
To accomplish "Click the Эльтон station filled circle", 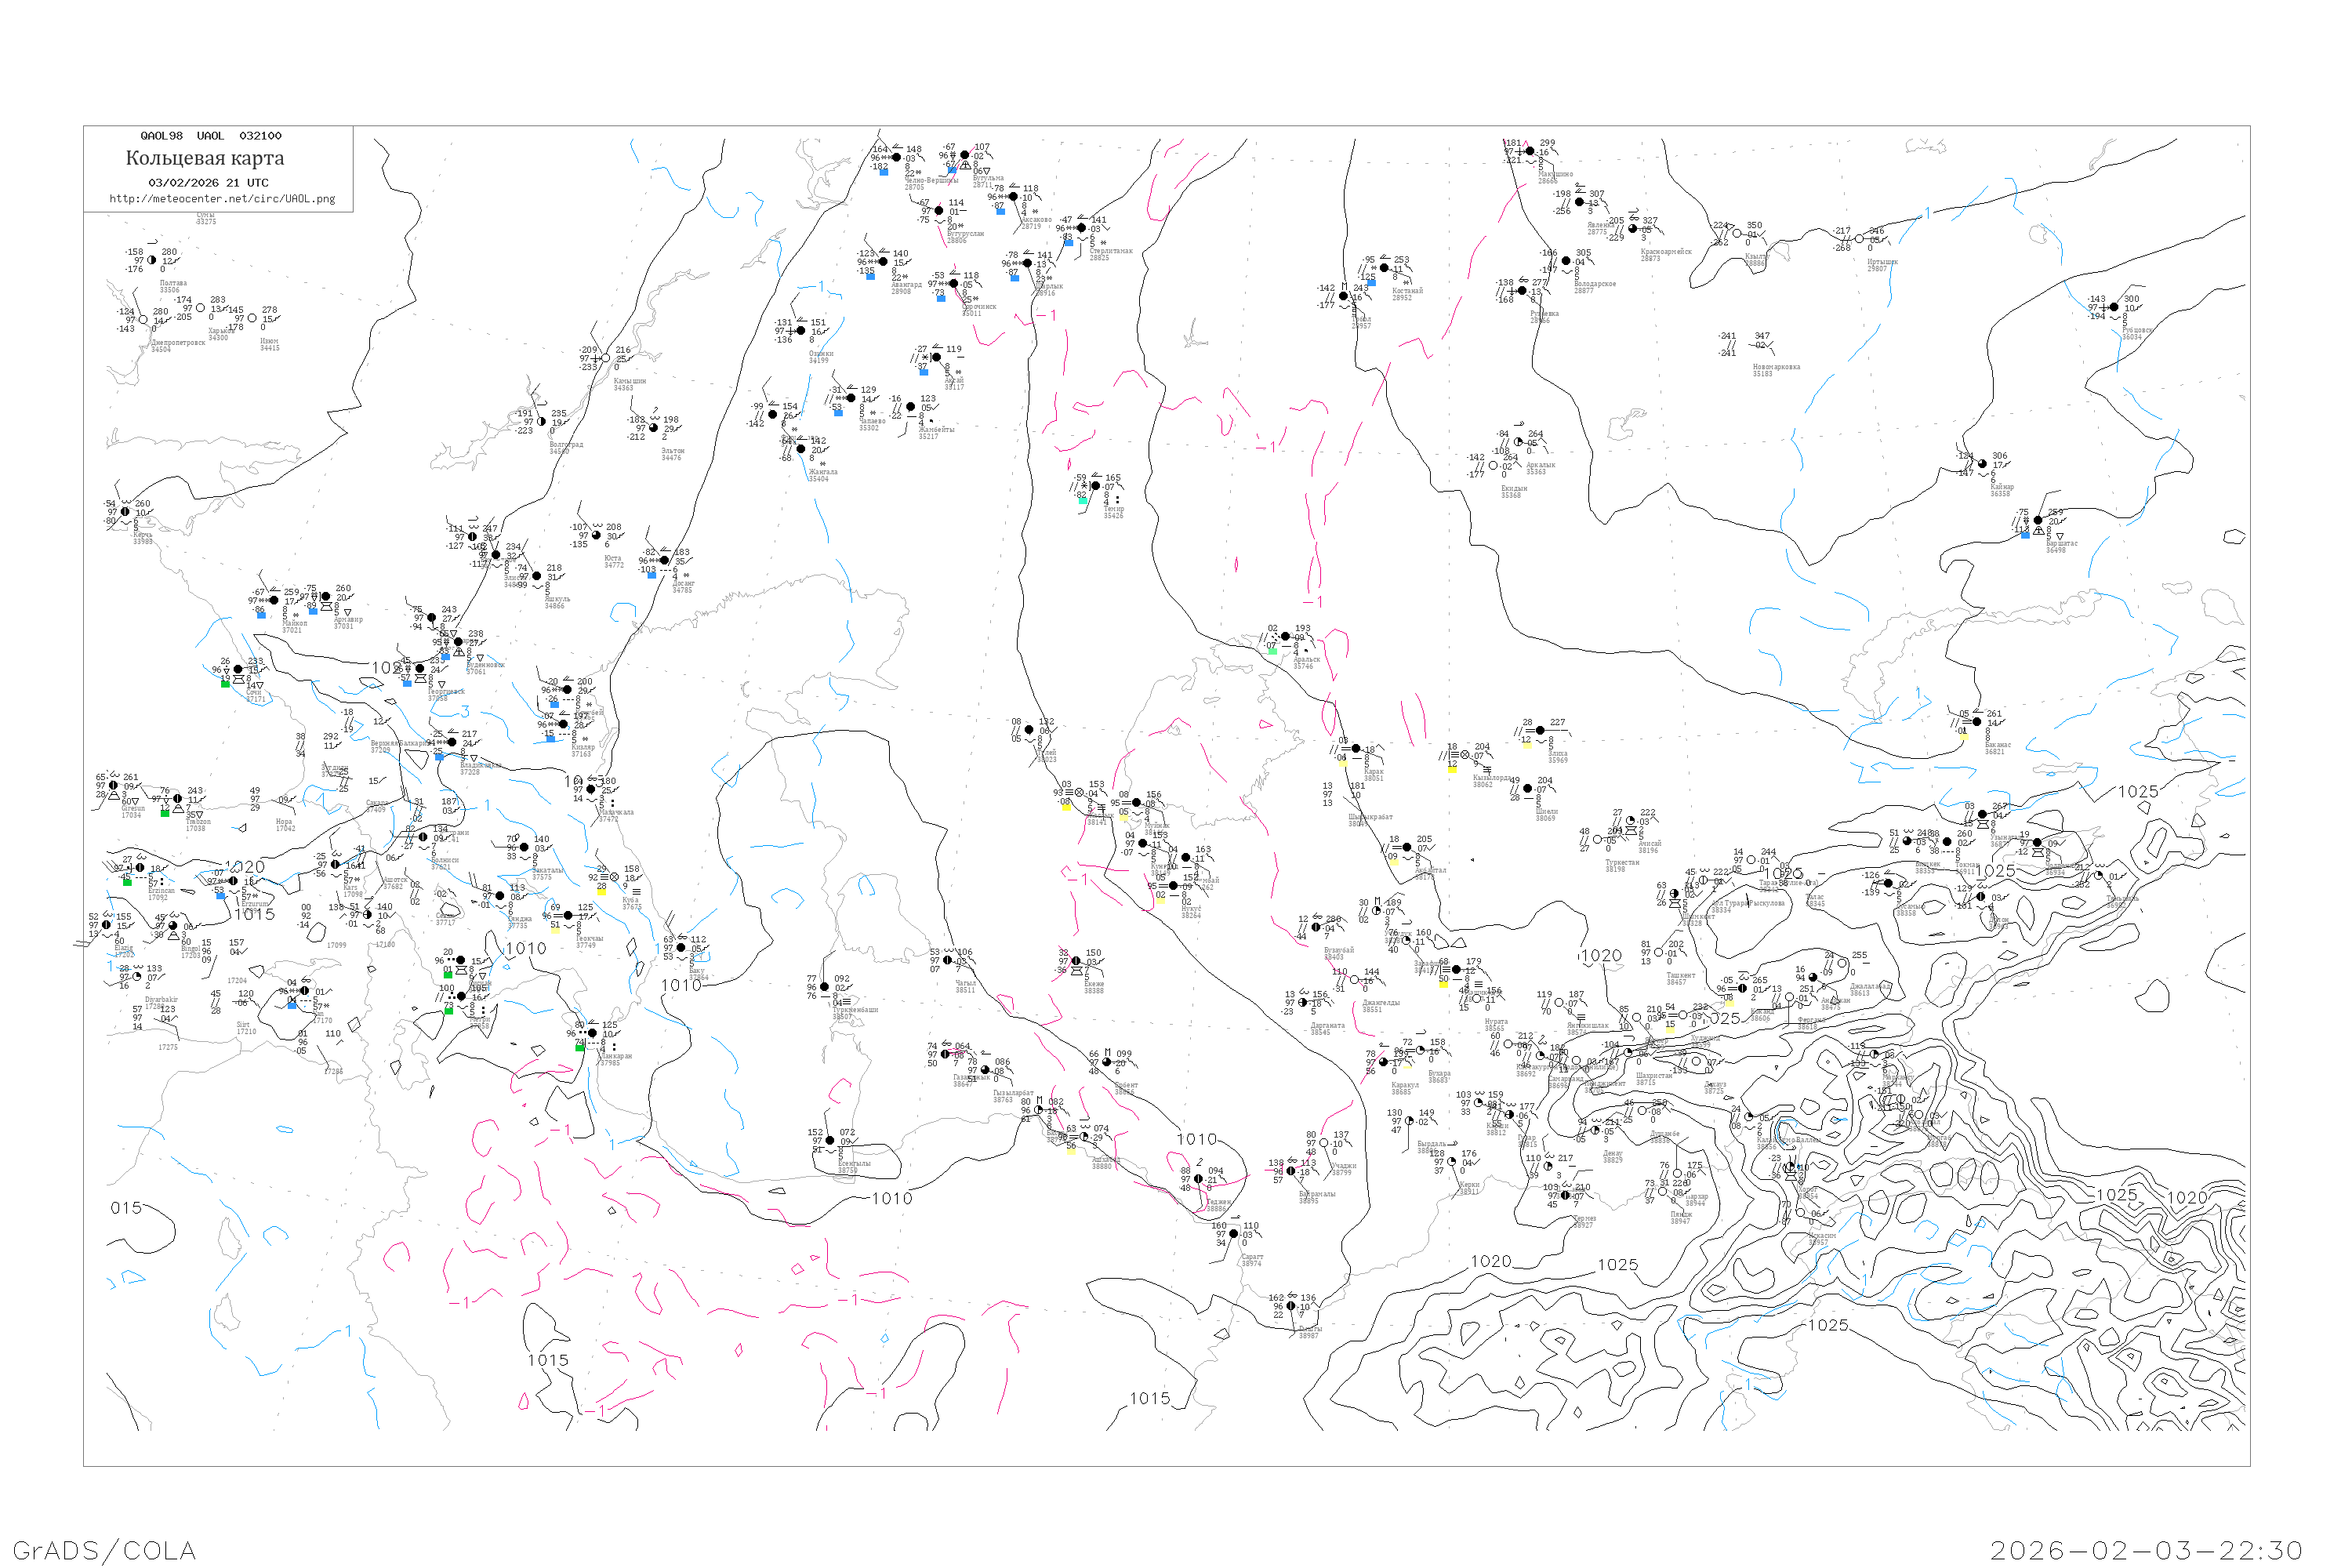I will [x=654, y=428].
